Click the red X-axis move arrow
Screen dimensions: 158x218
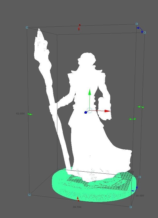107,111
